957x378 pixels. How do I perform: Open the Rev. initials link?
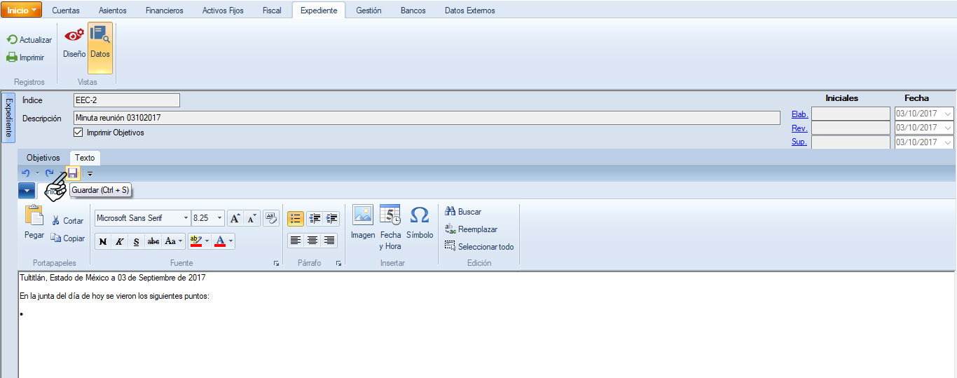[x=799, y=128]
